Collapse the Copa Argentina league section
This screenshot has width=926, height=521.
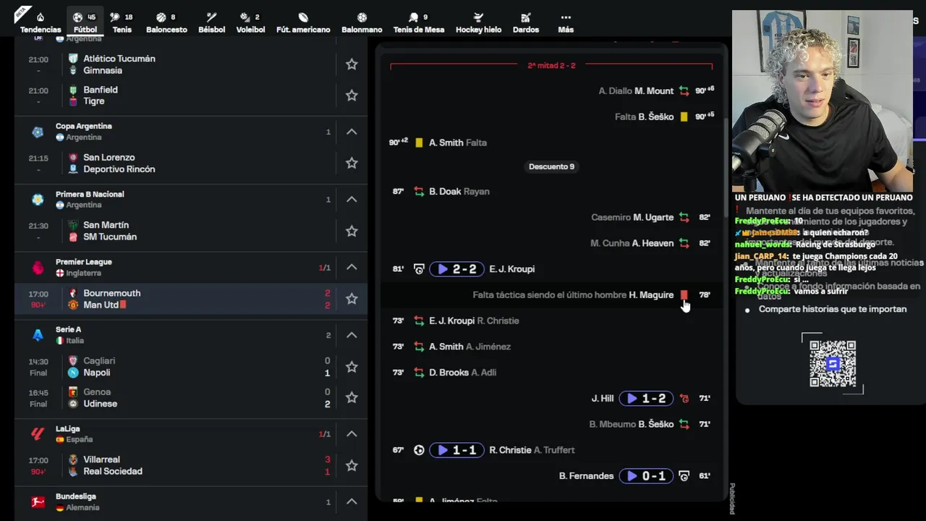pos(352,132)
